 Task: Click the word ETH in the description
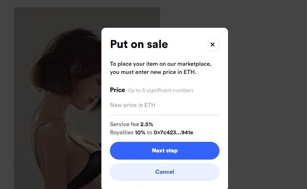point(190,72)
